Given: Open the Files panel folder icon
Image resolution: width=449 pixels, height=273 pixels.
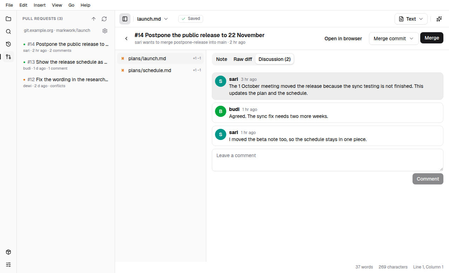Looking at the screenshot, I should [x=8, y=19].
